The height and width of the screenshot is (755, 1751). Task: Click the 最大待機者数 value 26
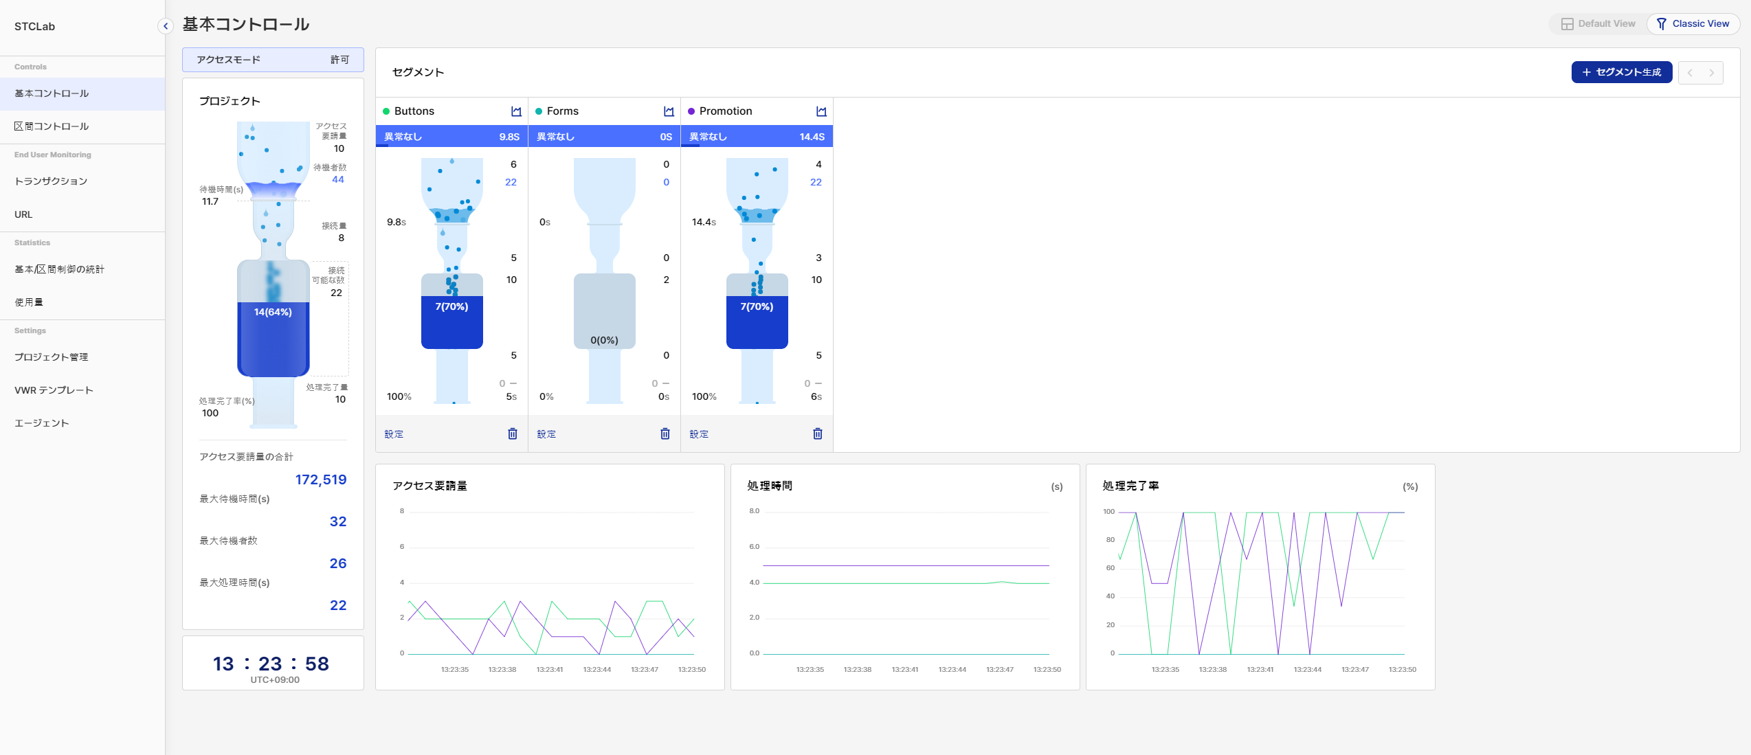pyautogui.click(x=338, y=563)
